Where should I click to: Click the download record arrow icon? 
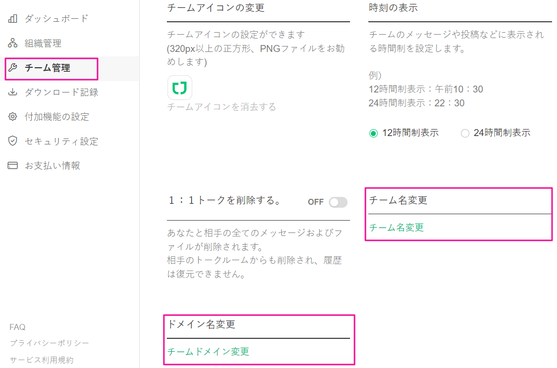pos(13,92)
